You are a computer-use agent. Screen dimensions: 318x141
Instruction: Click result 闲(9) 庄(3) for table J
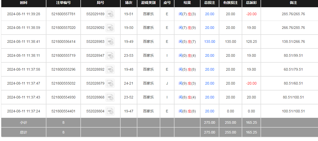[x=187, y=83]
